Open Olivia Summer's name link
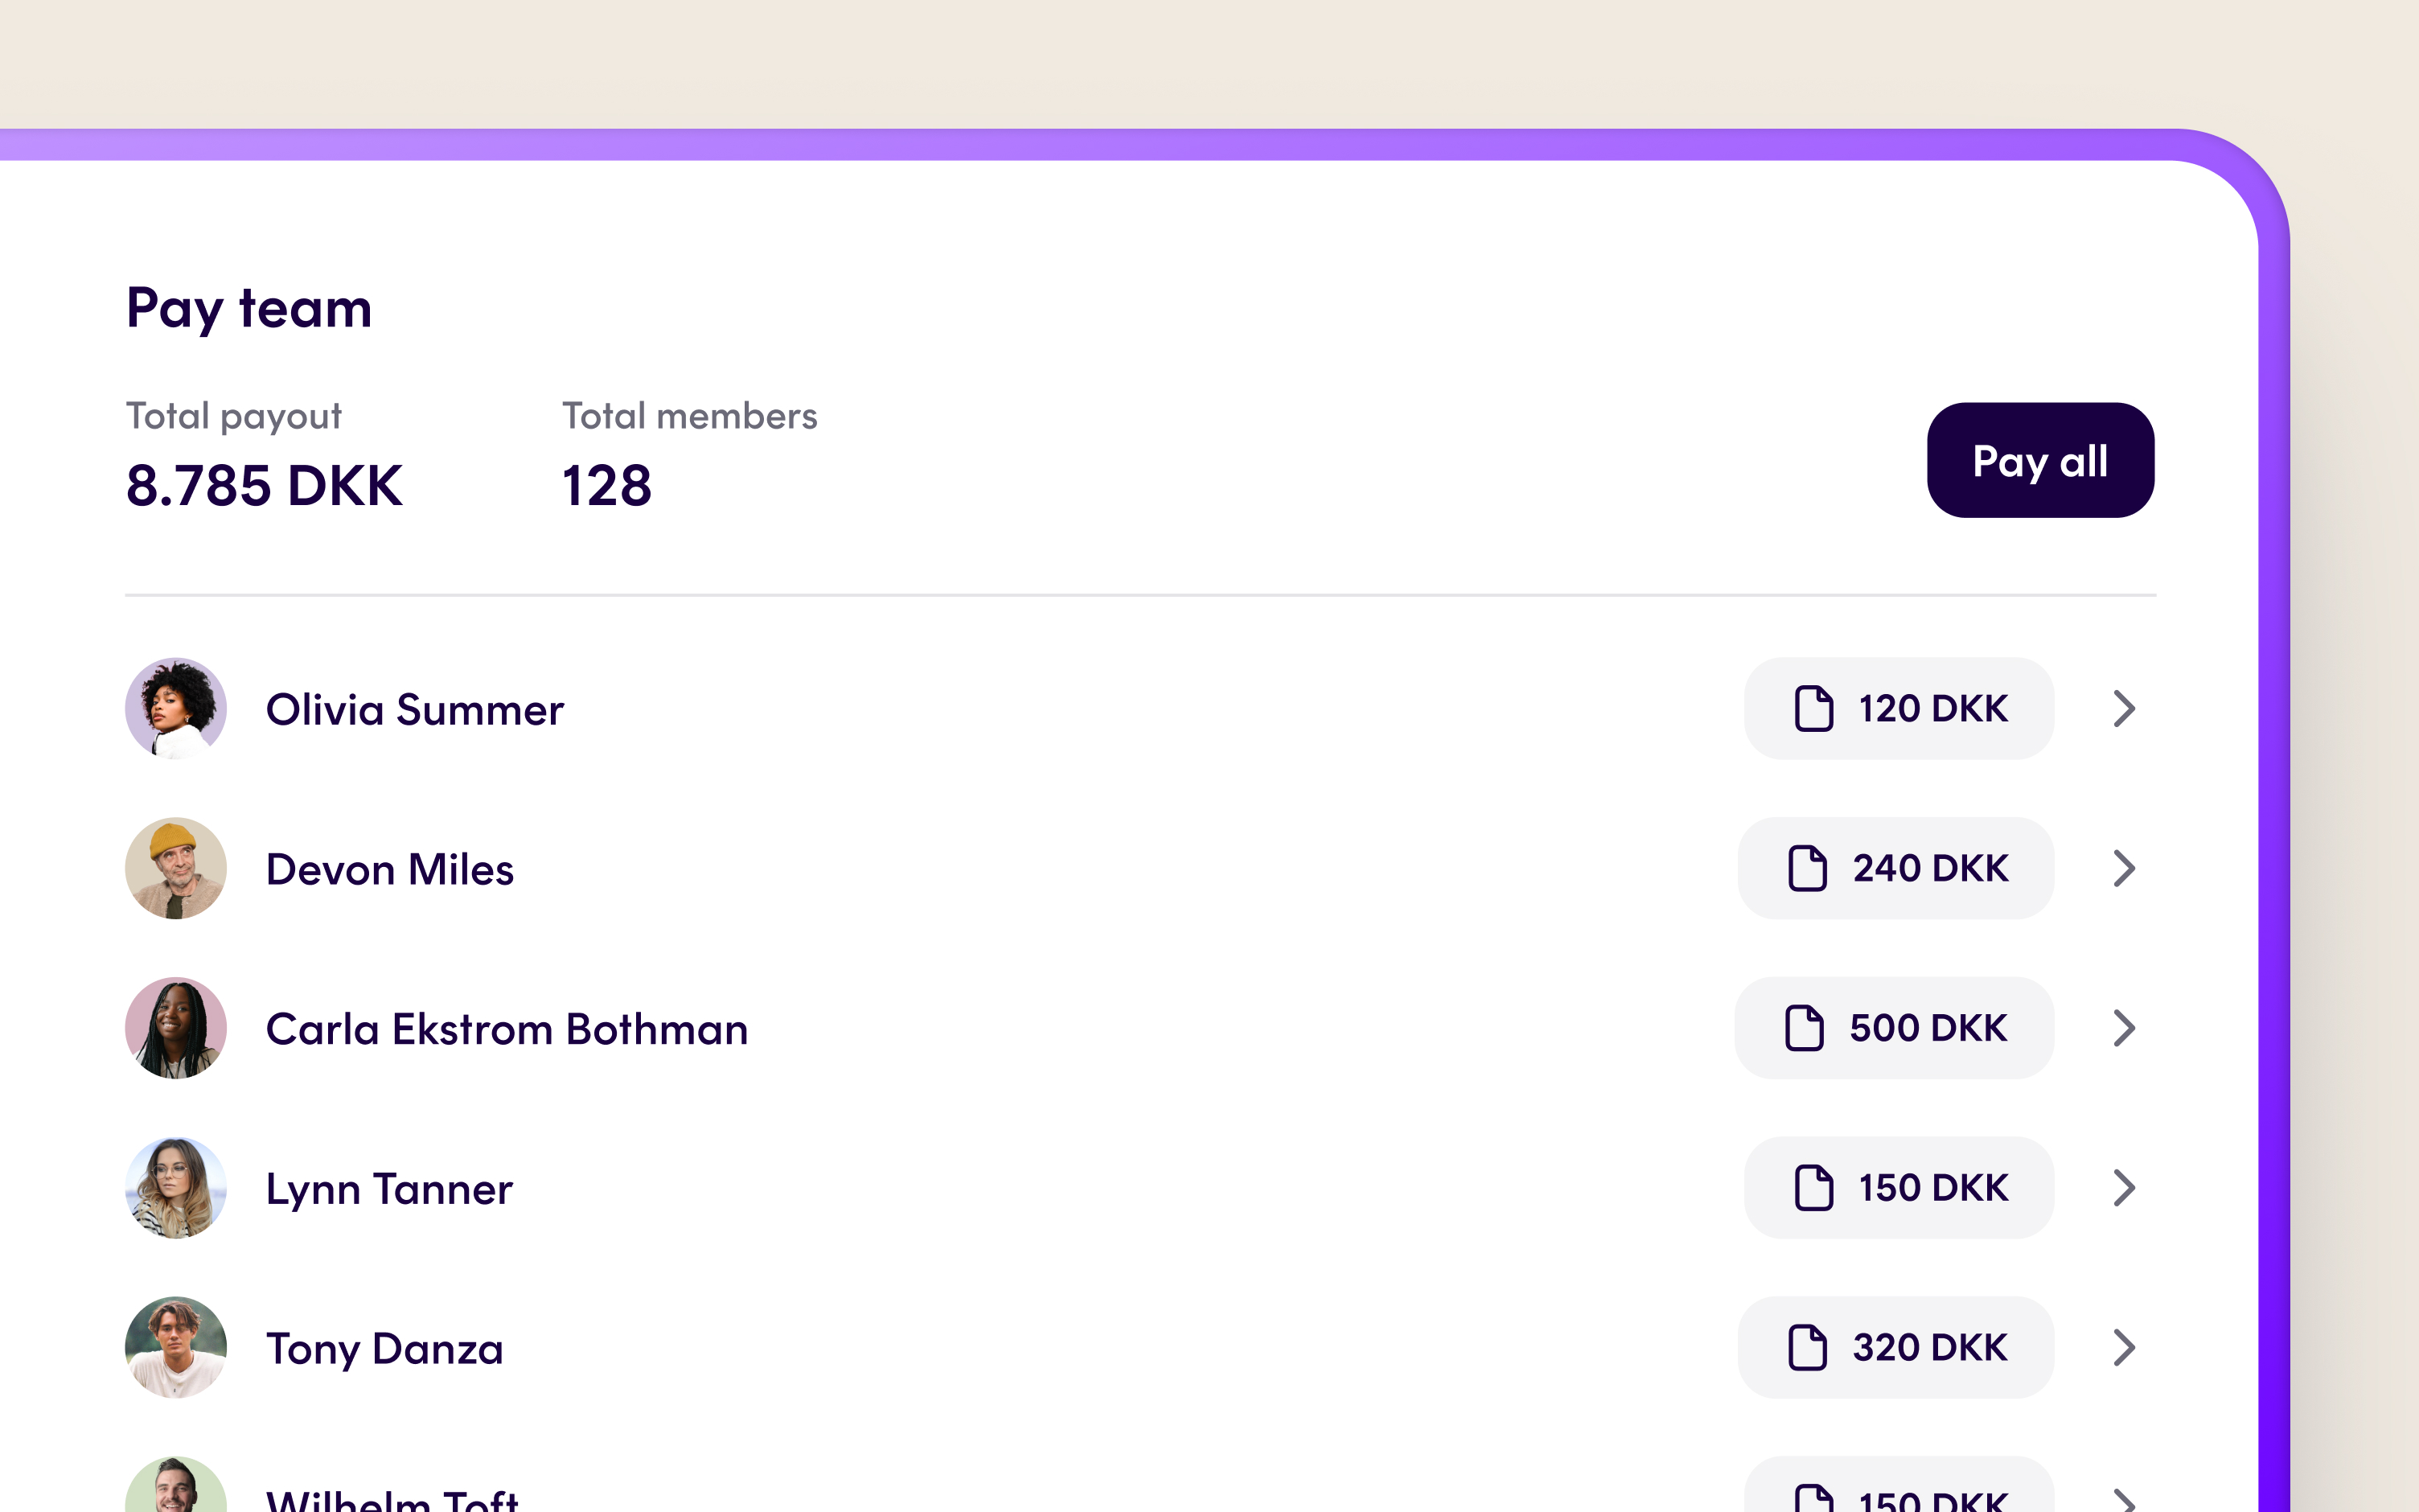 pyautogui.click(x=415, y=710)
